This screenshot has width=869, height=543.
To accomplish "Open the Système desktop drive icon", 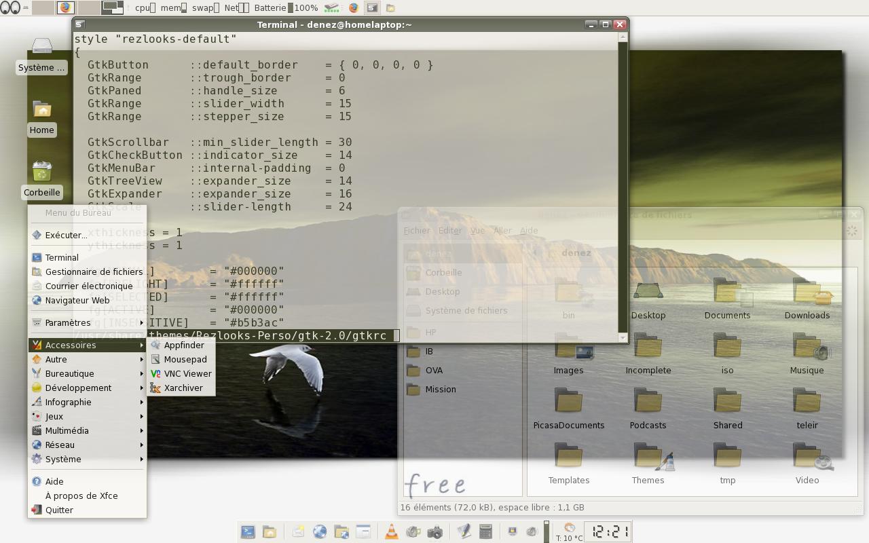I will pos(41,55).
